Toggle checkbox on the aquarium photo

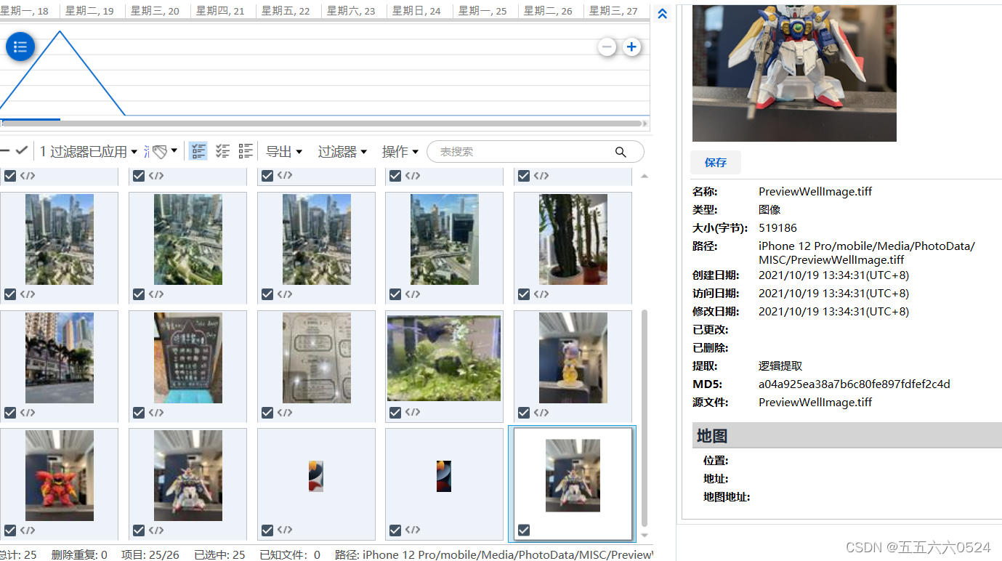pyautogui.click(x=395, y=413)
